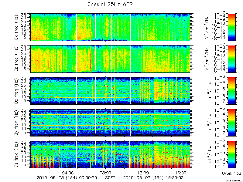Click the Bz spectrogram panel
This screenshot has height=182, width=243.
(110, 155)
